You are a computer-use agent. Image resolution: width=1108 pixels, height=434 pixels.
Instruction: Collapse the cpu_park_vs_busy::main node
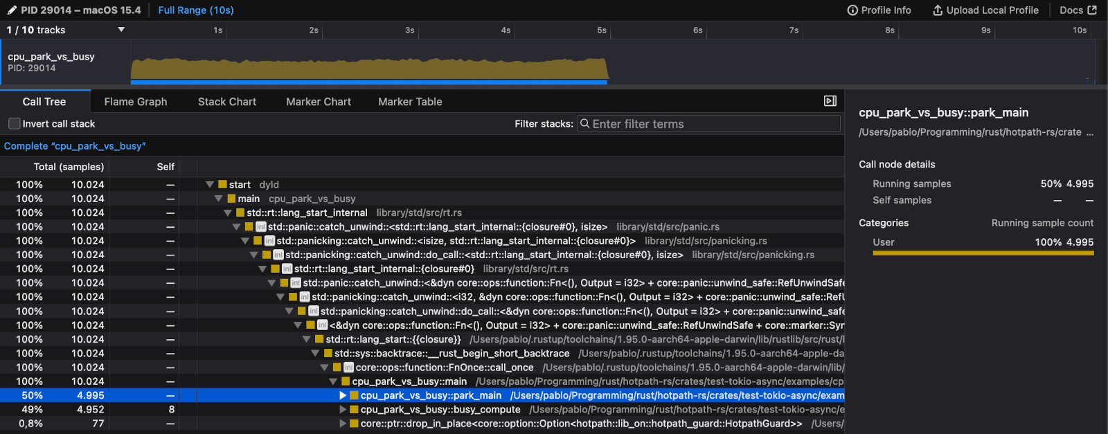coord(333,381)
